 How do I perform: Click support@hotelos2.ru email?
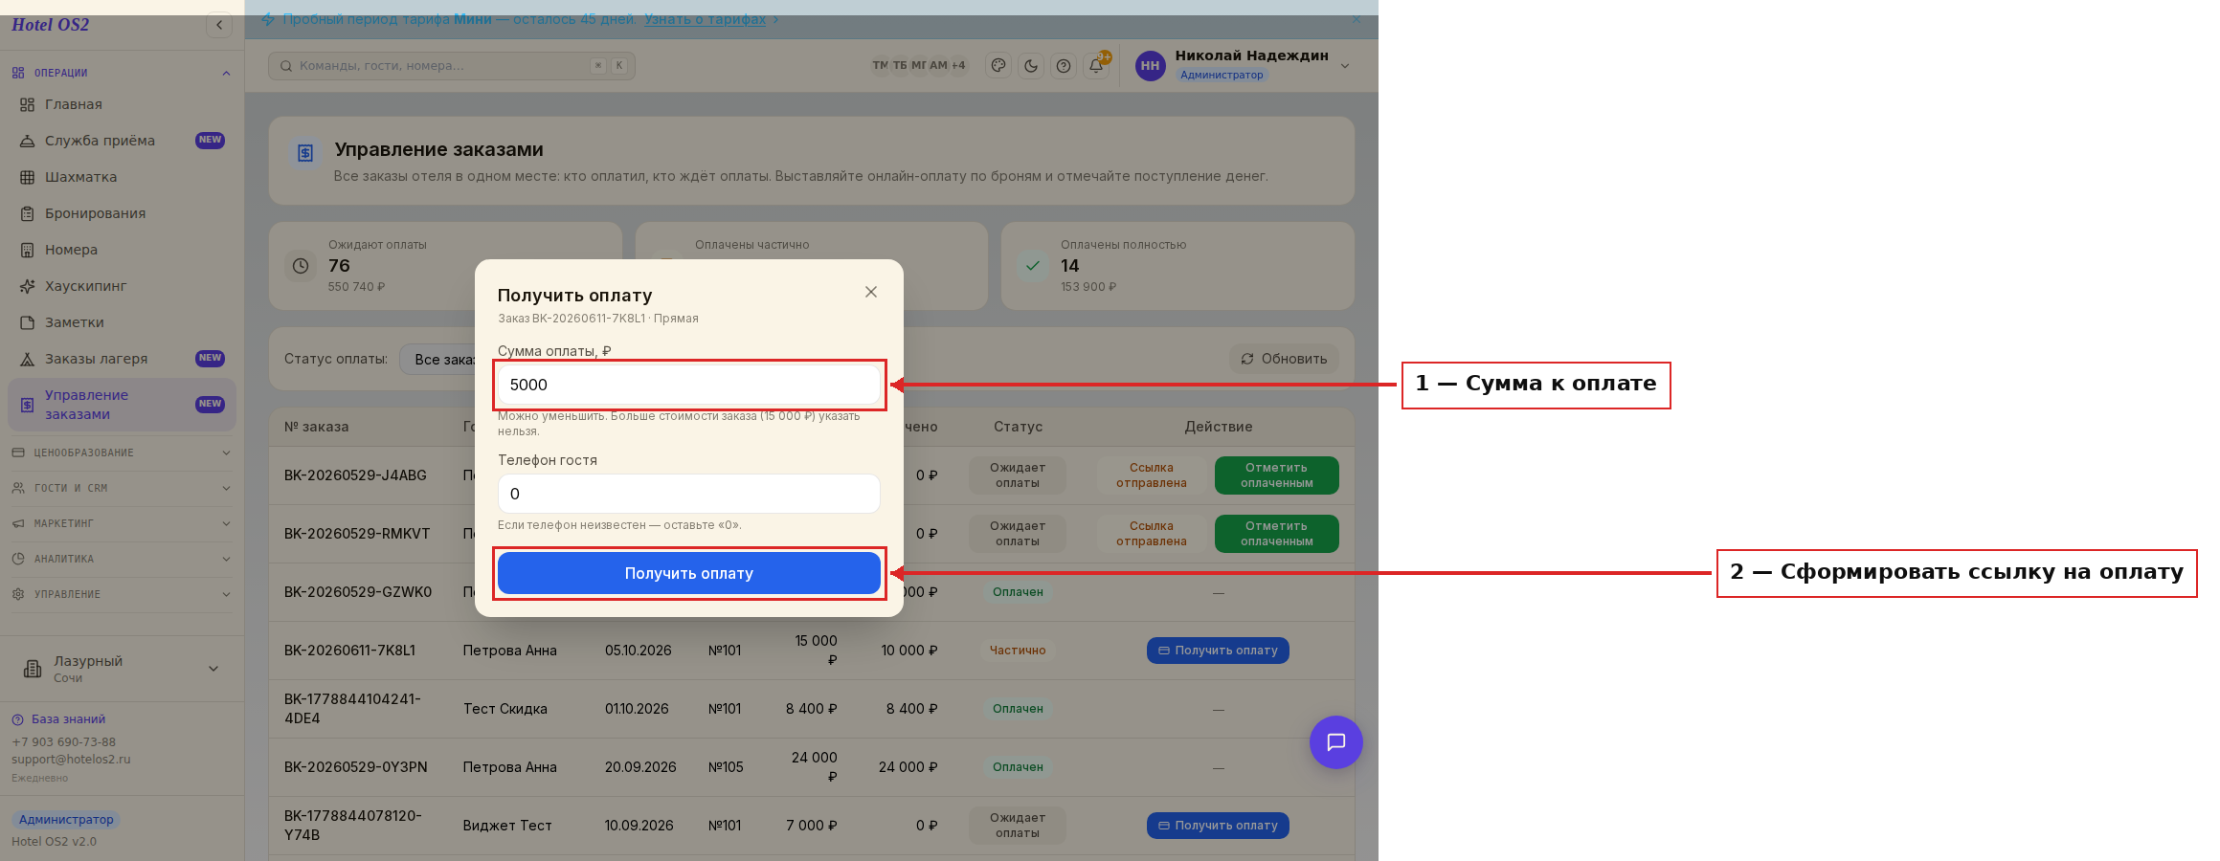click(x=71, y=760)
